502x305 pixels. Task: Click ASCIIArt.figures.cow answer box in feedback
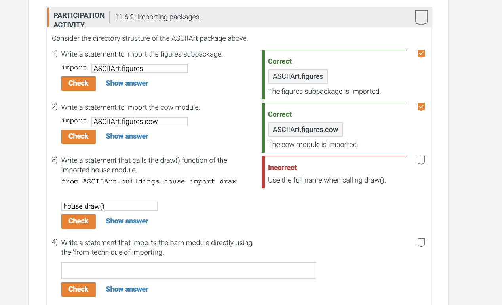(x=305, y=130)
